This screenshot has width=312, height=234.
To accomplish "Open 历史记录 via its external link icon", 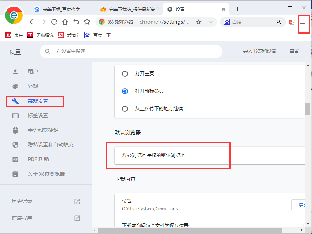I will pyautogui.click(x=77, y=201).
